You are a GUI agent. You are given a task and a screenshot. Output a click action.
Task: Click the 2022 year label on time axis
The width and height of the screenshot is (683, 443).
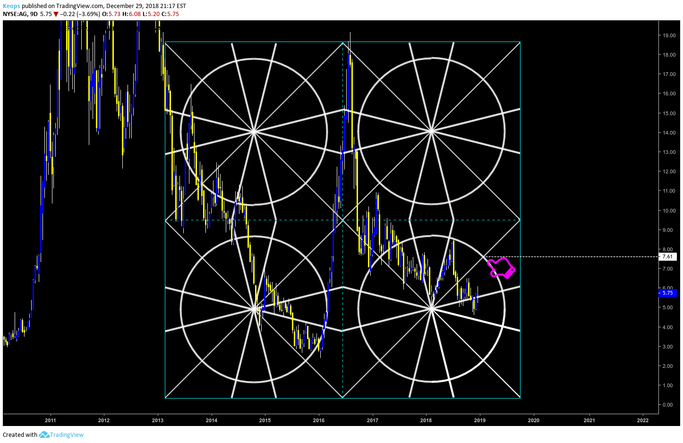pyautogui.click(x=643, y=420)
